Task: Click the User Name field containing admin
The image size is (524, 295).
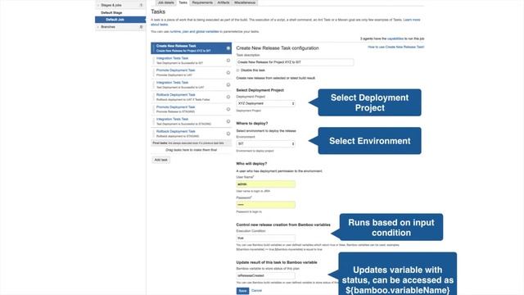Action: click(265, 184)
